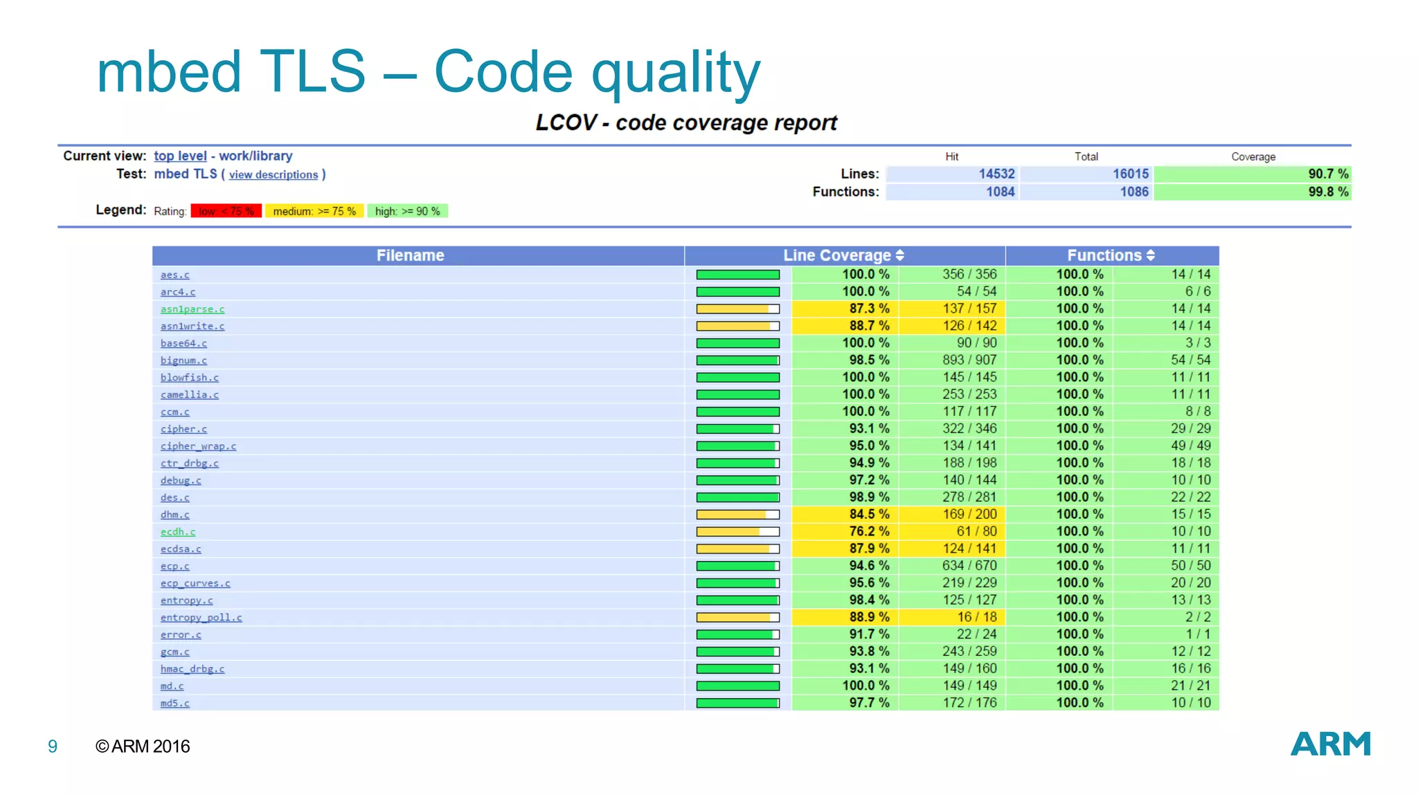Open asn1write.c file link
Viewport: 1418px width, 797px height.
tap(192, 326)
